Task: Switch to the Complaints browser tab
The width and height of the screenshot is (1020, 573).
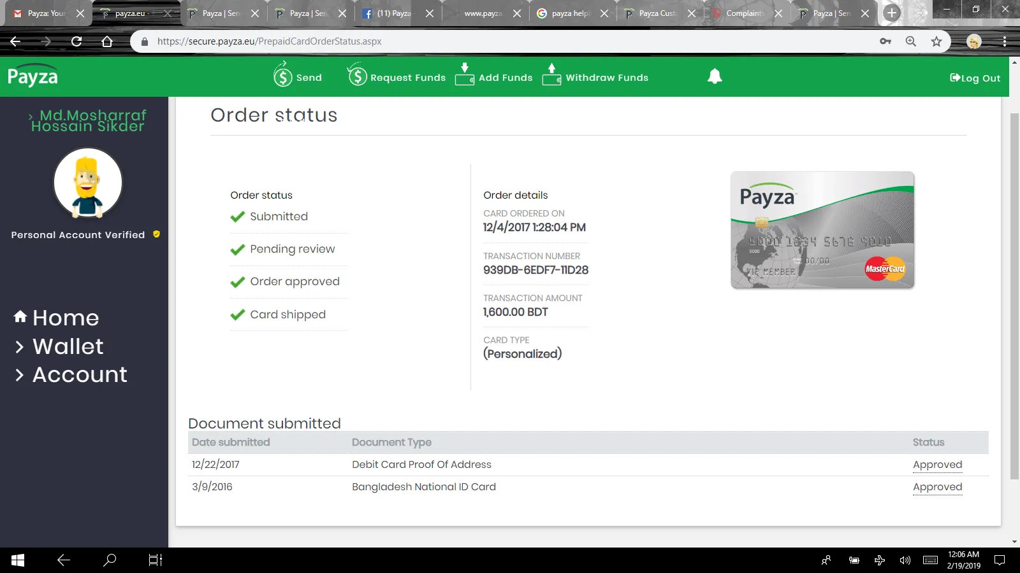Action: click(x=744, y=13)
